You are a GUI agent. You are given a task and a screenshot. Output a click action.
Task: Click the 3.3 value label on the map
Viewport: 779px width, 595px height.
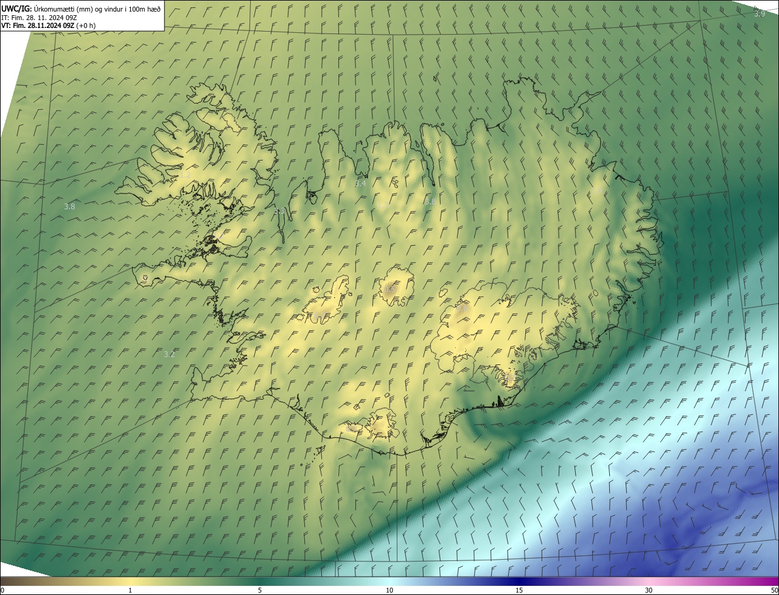point(280,211)
